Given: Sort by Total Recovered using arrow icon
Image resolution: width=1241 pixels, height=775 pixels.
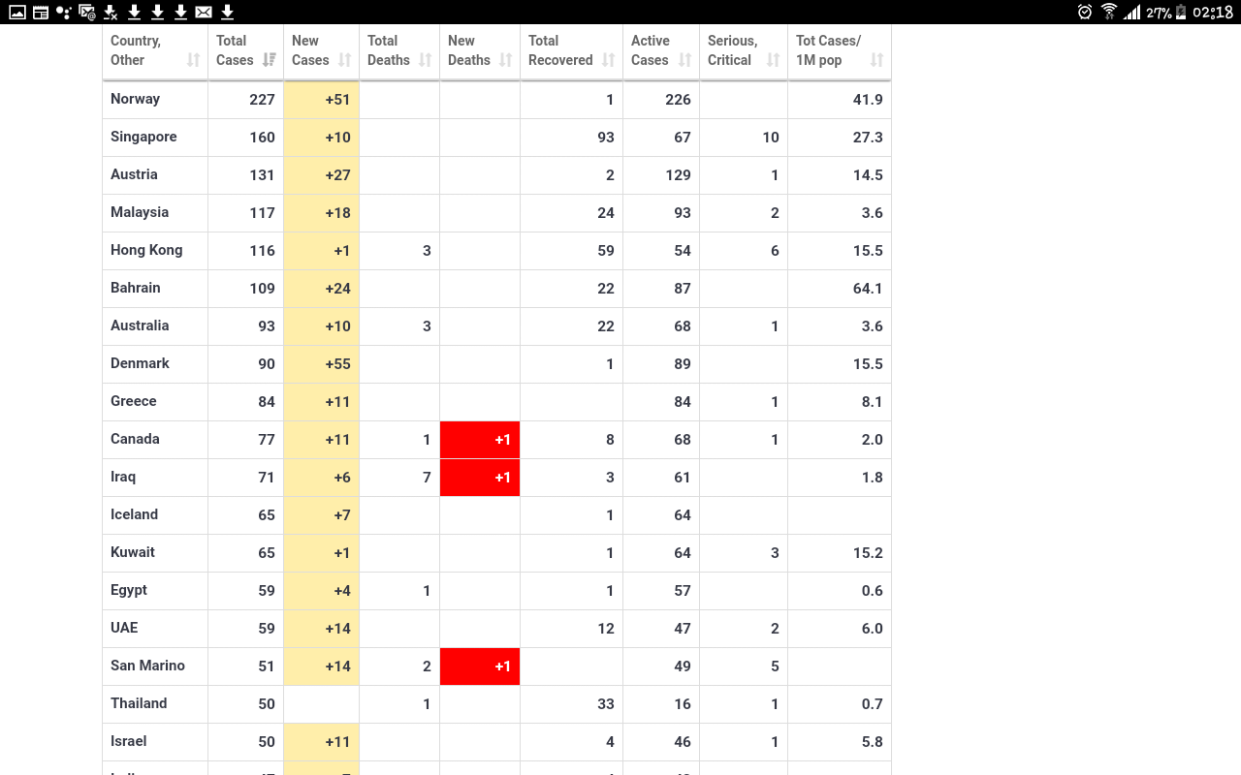Looking at the screenshot, I should coord(608,60).
